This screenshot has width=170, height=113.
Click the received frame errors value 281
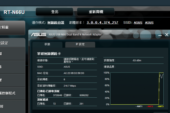pos(82,104)
